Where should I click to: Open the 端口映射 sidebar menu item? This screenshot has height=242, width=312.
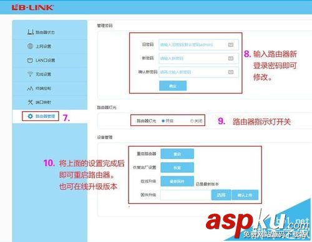[x=50, y=102]
